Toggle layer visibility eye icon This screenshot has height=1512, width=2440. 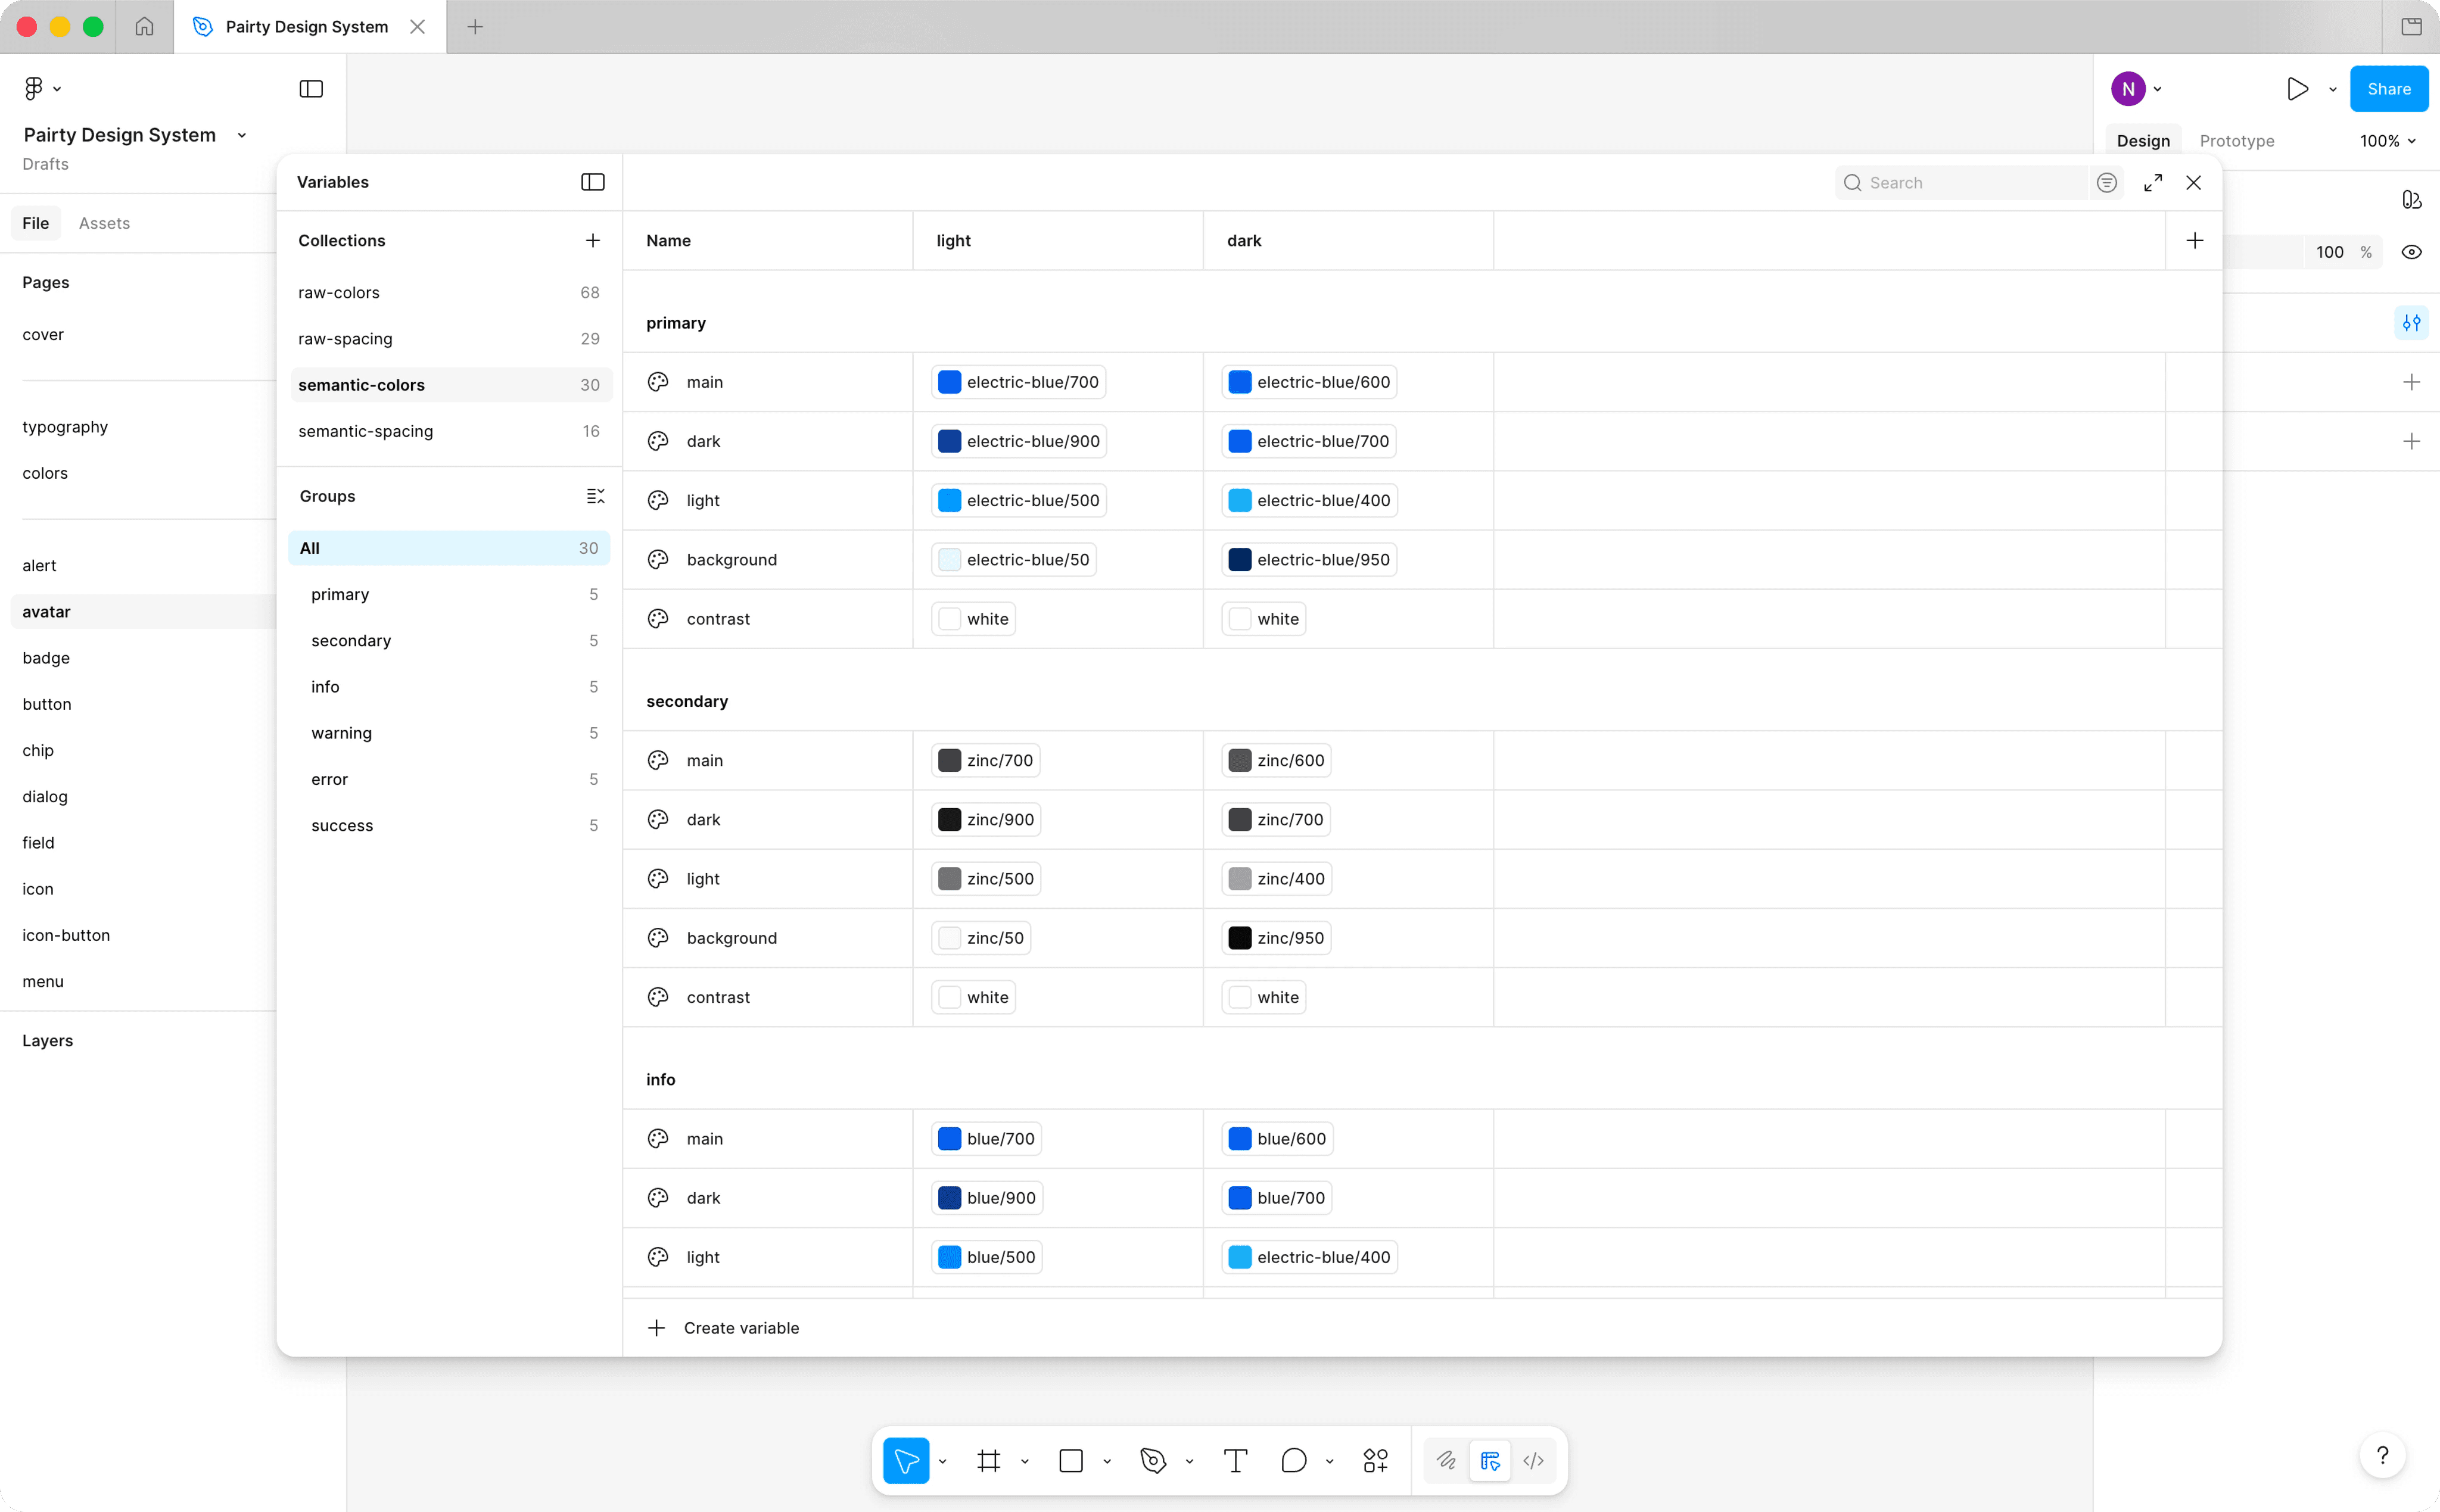coord(2411,252)
